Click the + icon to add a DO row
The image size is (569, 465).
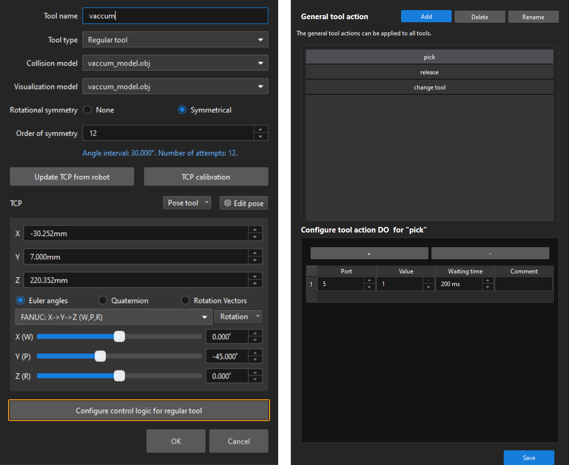(x=369, y=253)
